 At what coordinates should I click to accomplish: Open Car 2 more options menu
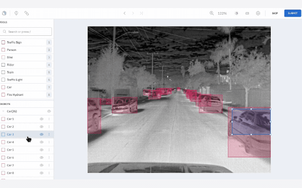click(x=49, y=127)
